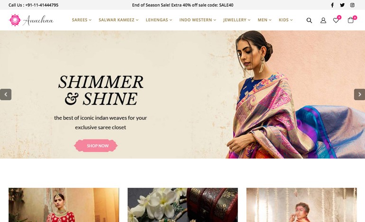This screenshot has height=222, width=365.
Task: Go to previous banner slide arrow
Action: coord(6,94)
